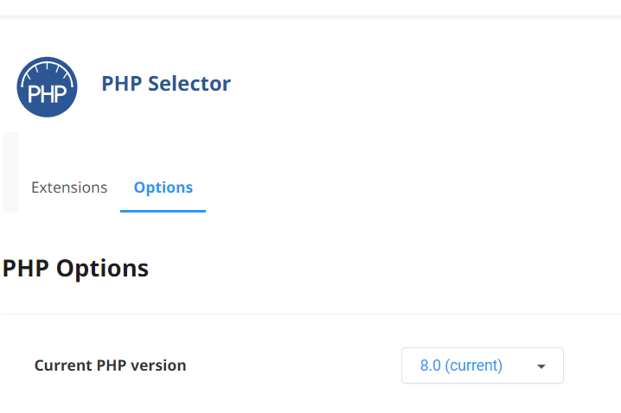621x413 pixels.
Task: Switch to the Options tab
Action: 163,187
